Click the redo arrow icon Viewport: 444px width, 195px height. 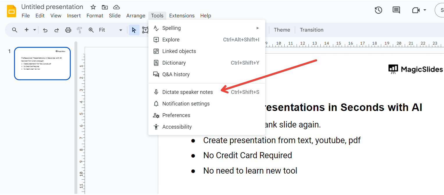(57, 30)
